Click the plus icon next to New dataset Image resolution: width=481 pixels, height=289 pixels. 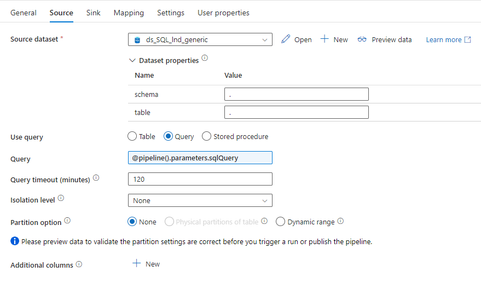tap(324, 39)
